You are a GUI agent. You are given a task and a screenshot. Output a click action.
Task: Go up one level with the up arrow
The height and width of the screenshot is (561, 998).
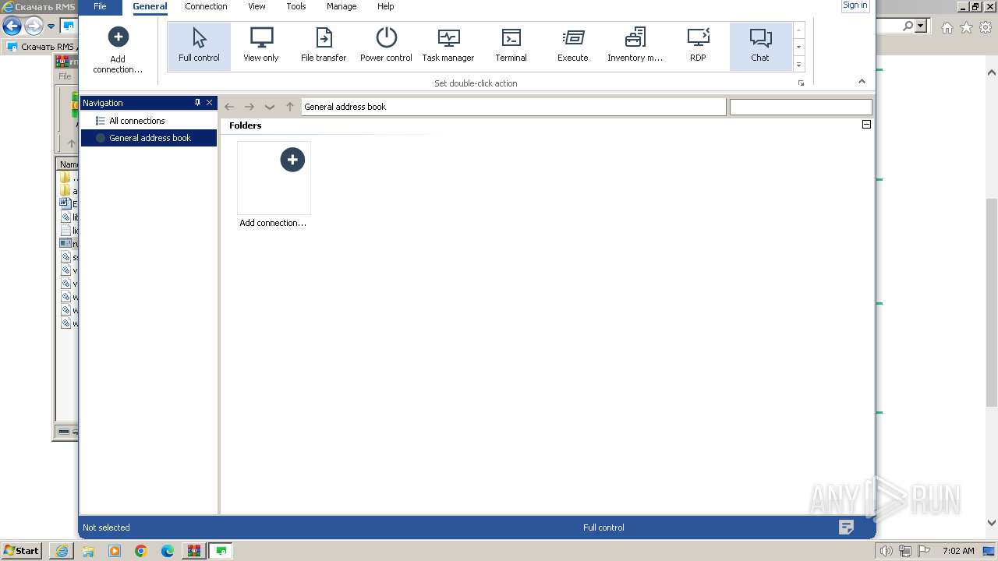[x=290, y=107]
